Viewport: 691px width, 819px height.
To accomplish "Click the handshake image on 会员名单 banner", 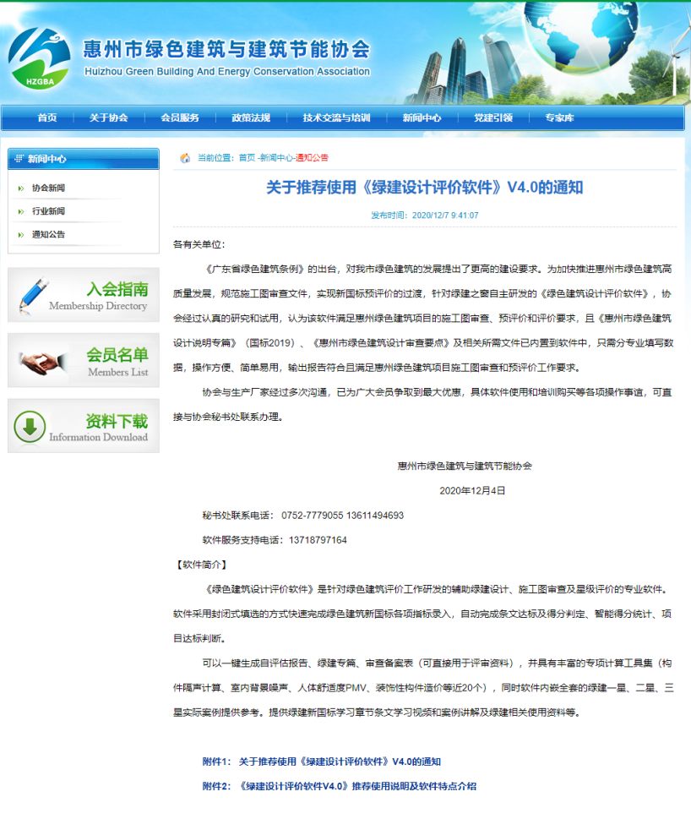I will (43, 362).
